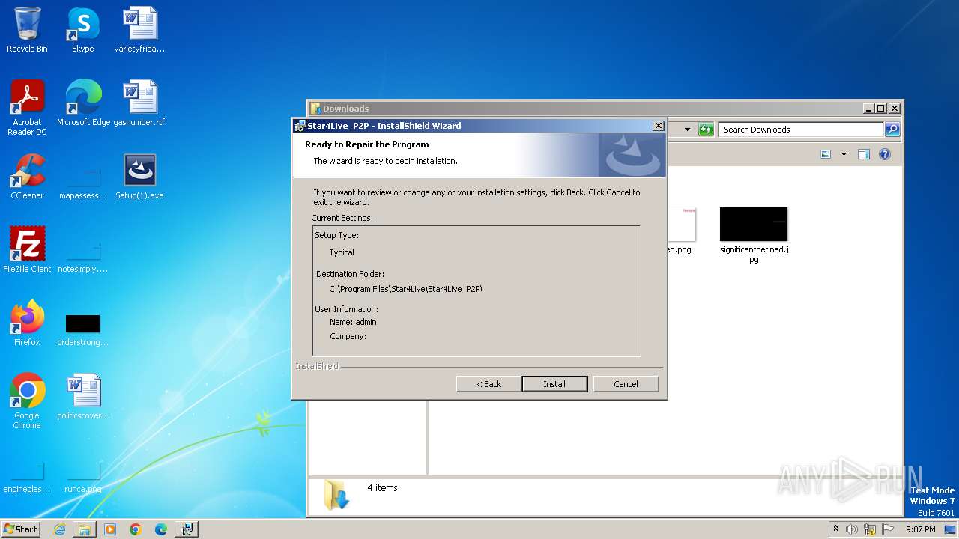Cancel the InstallShield wizard

pyautogui.click(x=626, y=384)
